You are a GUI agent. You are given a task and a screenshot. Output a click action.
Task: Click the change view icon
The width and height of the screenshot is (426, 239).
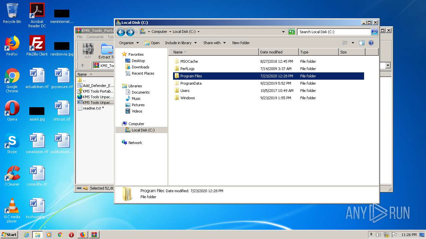(345, 43)
